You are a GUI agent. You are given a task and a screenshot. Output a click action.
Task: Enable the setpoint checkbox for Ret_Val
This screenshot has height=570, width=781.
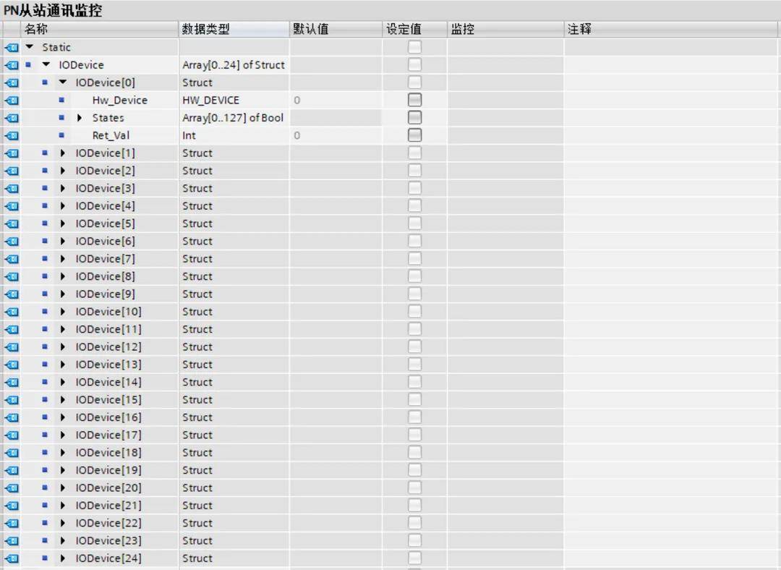pyautogui.click(x=414, y=135)
